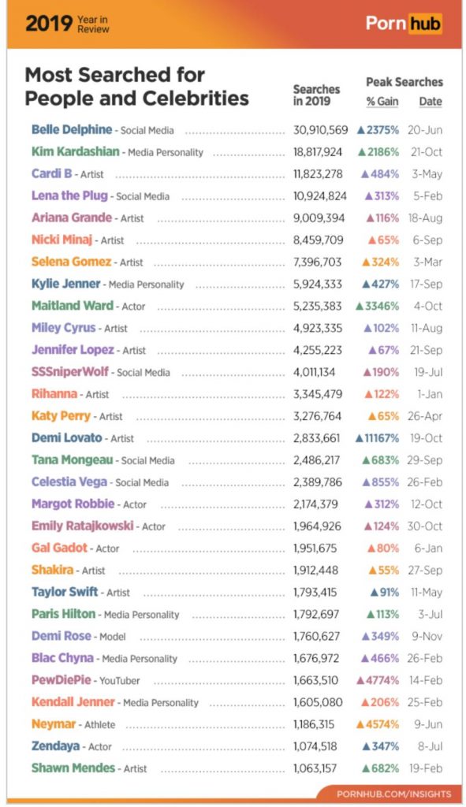Select the Kim Kardashian name
The image size is (466, 807).
click(x=75, y=151)
